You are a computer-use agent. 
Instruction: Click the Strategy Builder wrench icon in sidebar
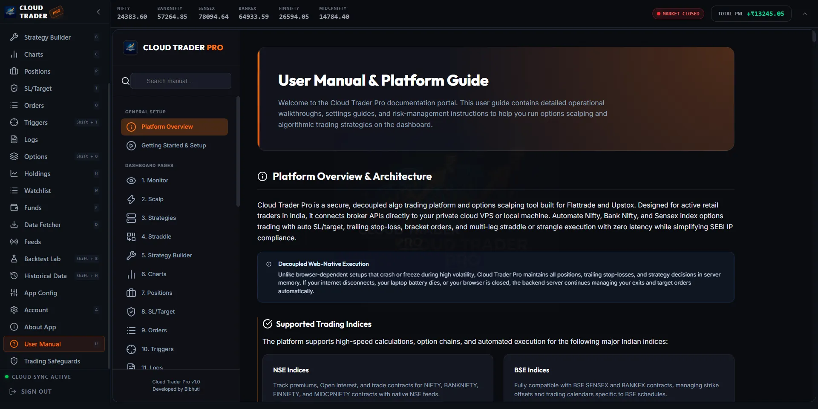14,37
